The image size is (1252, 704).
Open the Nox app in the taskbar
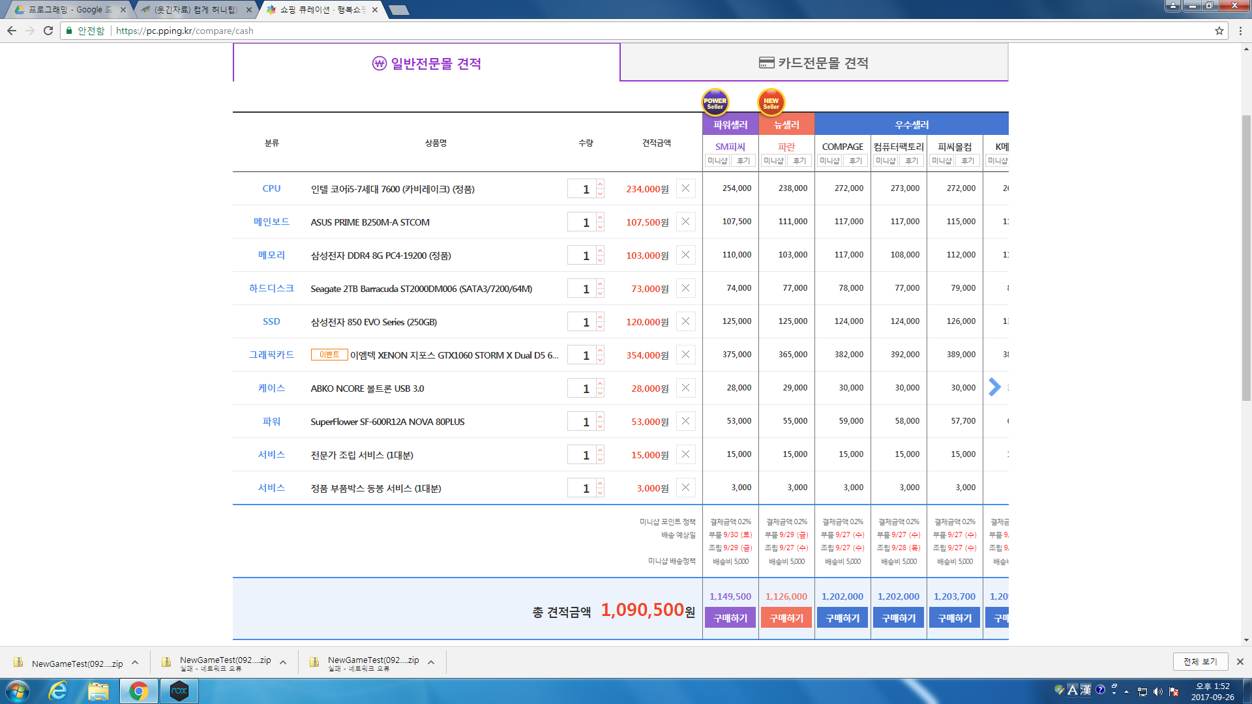pos(179,691)
